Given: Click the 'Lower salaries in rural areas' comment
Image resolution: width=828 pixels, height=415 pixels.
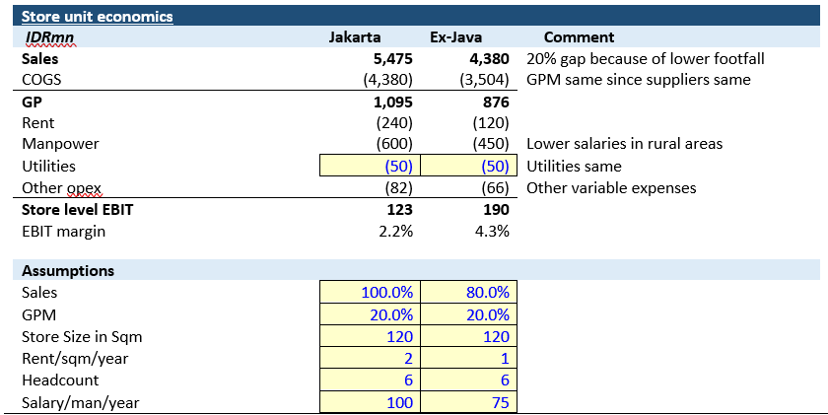Looking at the screenshot, I should [x=624, y=144].
